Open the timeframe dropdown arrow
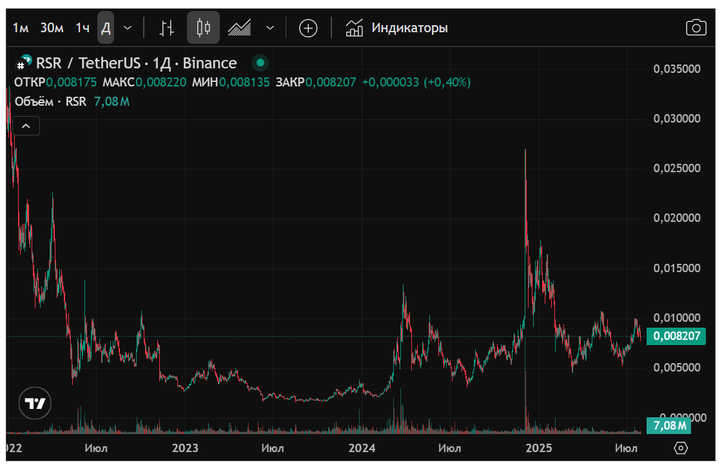The width and height of the screenshot is (722, 465). 128,28
